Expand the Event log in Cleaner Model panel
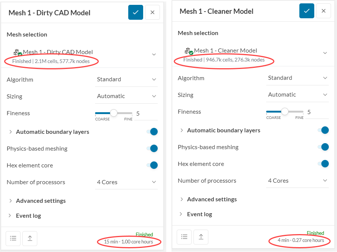 pyautogui.click(x=199, y=214)
